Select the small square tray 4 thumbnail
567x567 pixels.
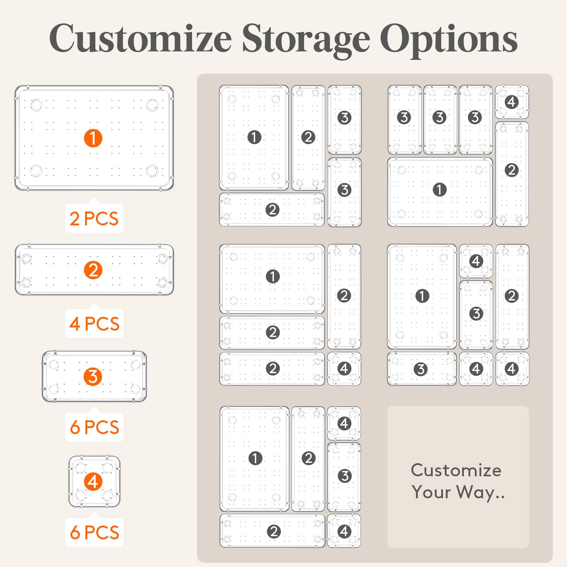94,482
